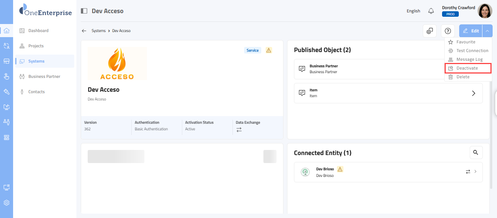Click the system settings gear icon button
497x218 pixels.
tap(430, 31)
